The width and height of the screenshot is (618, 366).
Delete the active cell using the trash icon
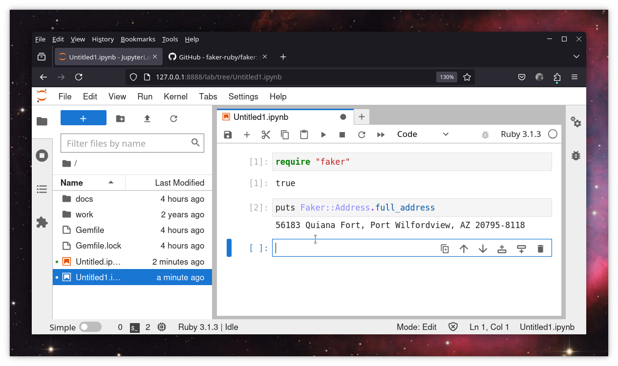pyautogui.click(x=540, y=249)
